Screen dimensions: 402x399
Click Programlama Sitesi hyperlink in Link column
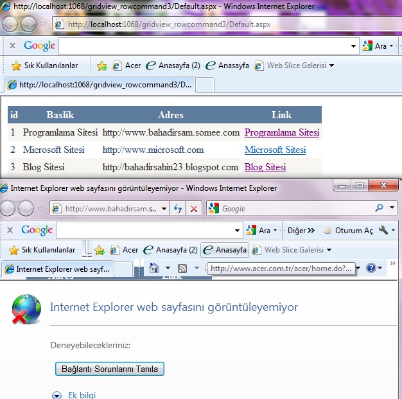[x=282, y=132]
